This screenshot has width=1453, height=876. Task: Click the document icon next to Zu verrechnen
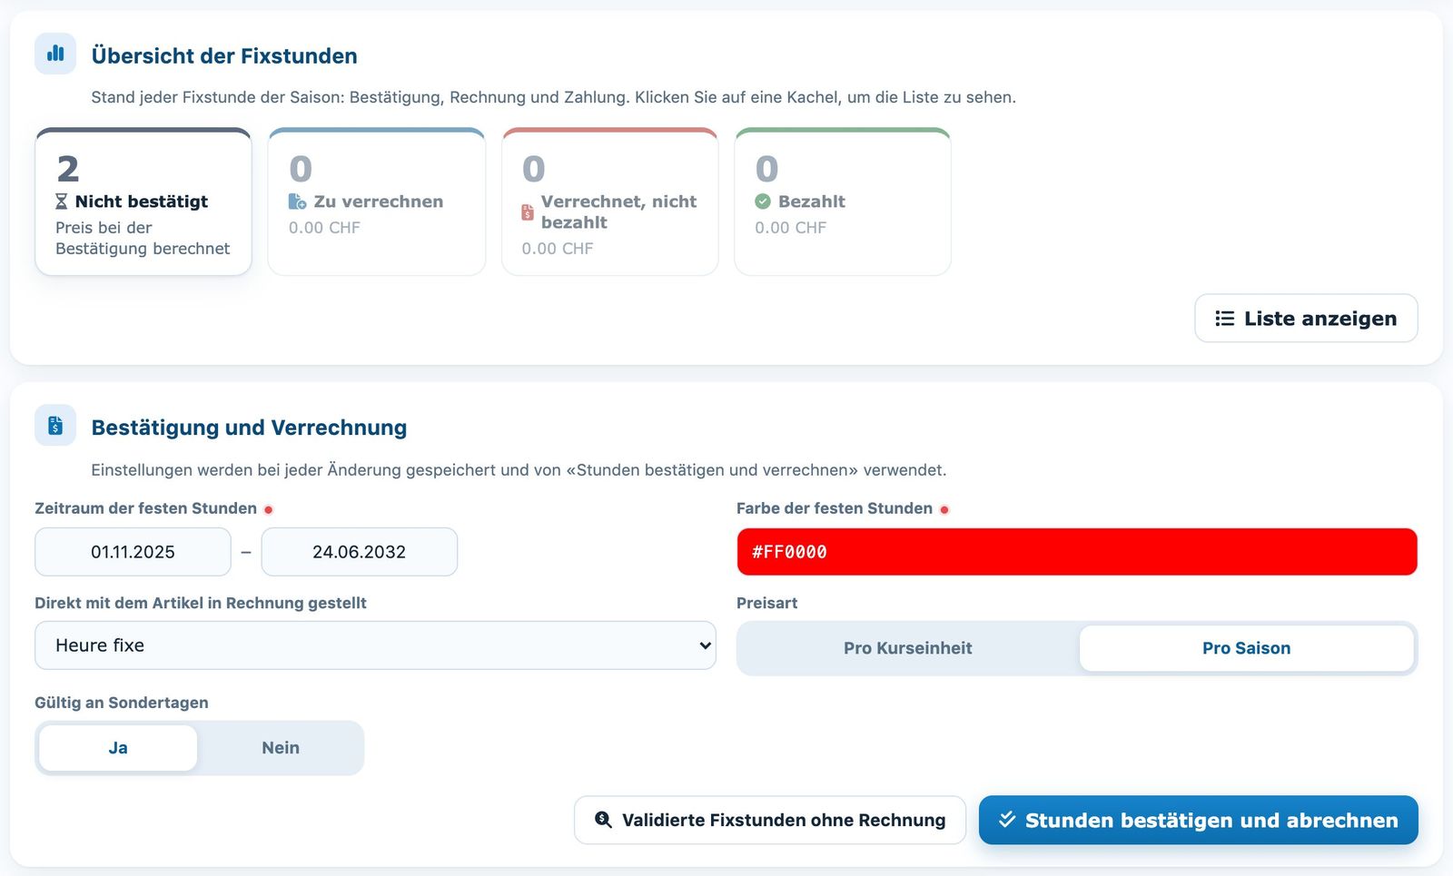297,202
